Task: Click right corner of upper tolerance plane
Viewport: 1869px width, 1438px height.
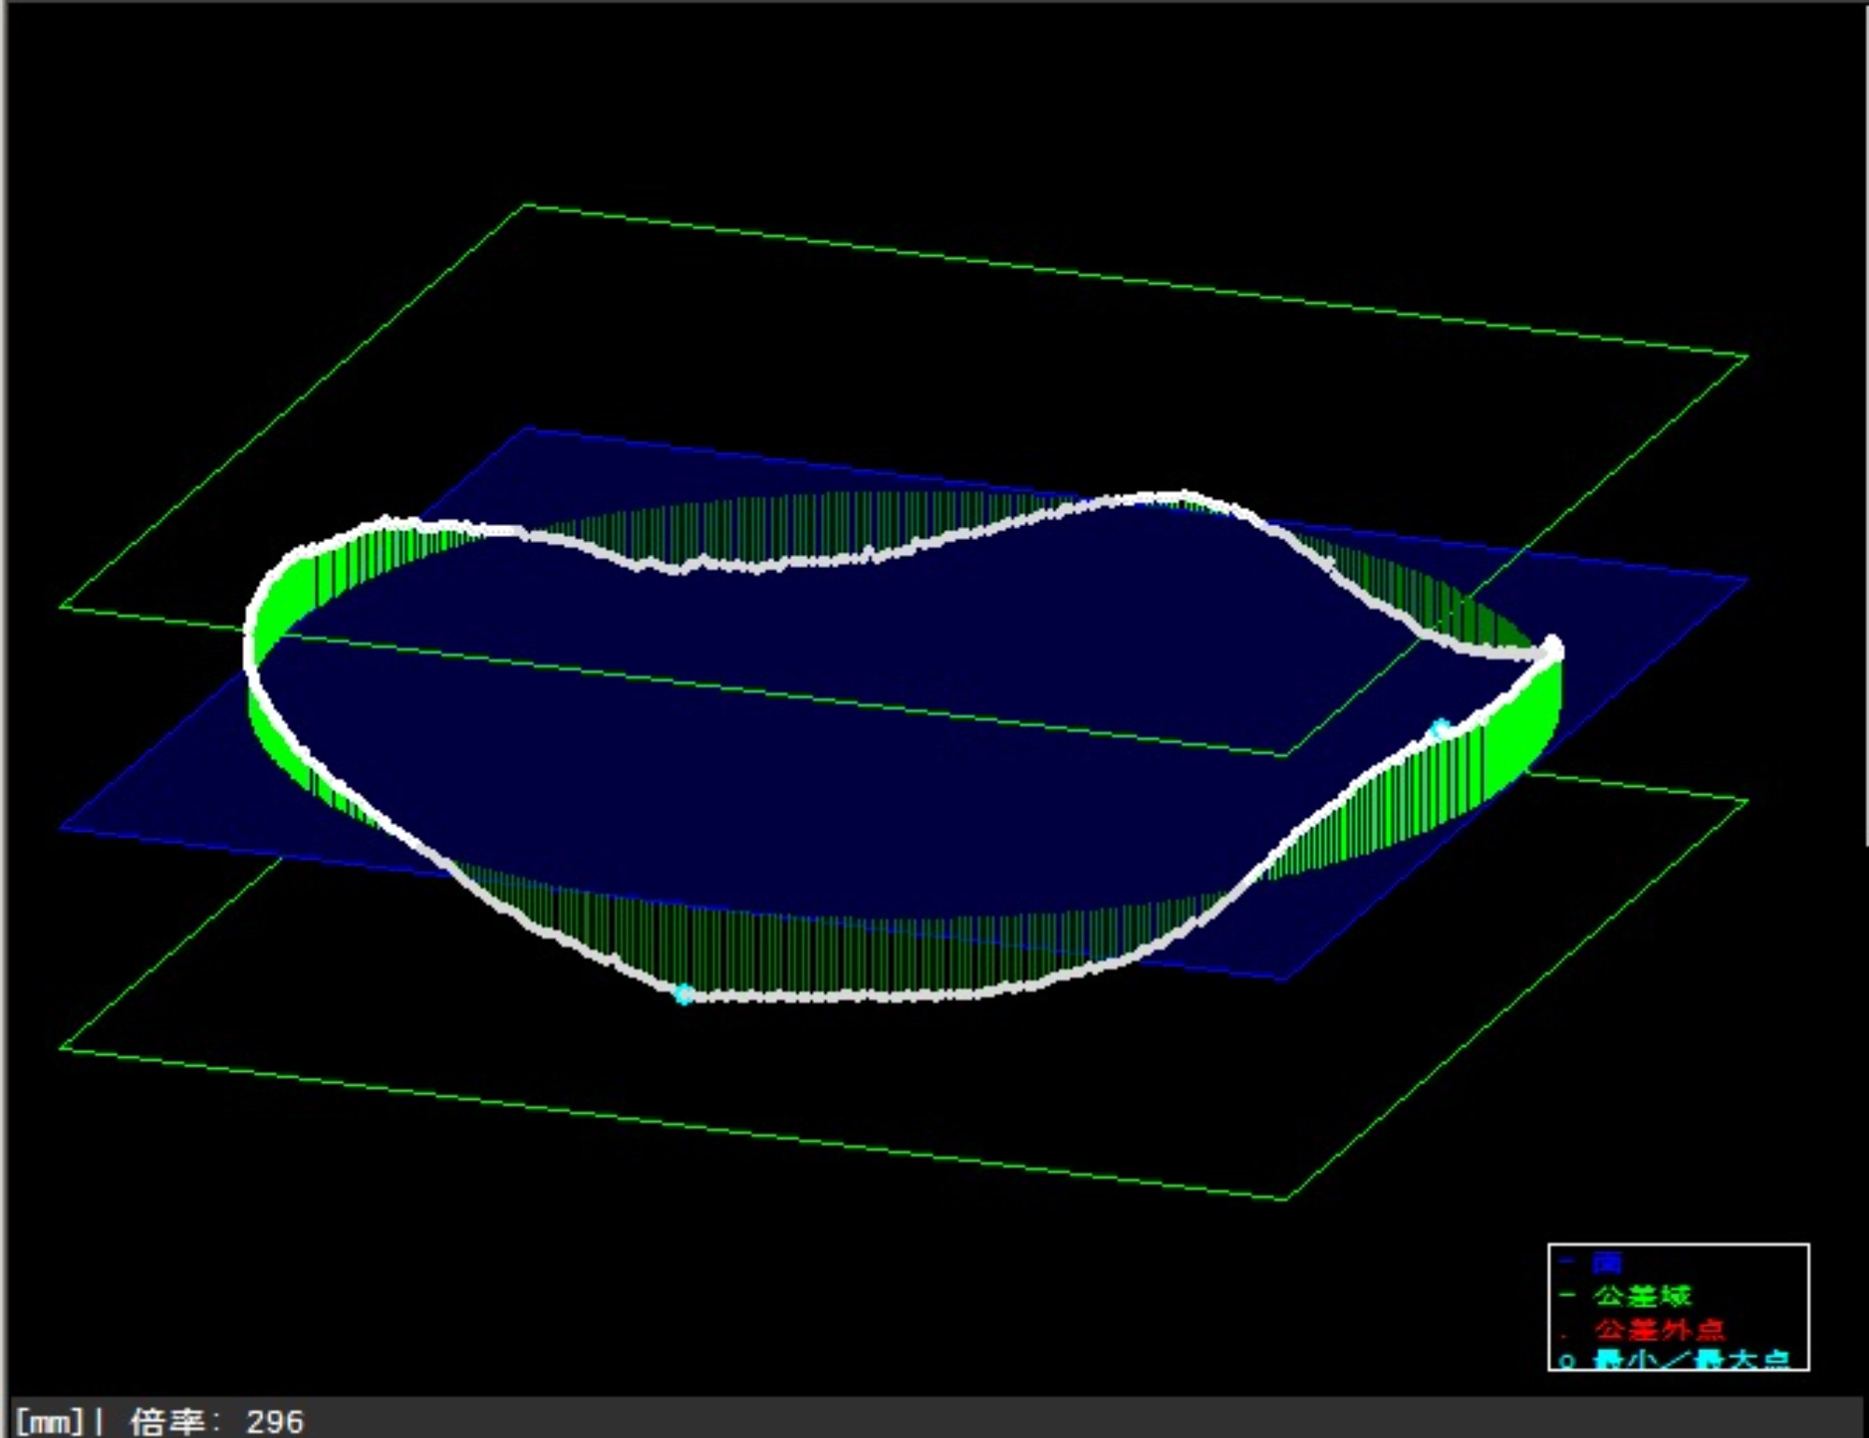Action: tap(1746, 356)
